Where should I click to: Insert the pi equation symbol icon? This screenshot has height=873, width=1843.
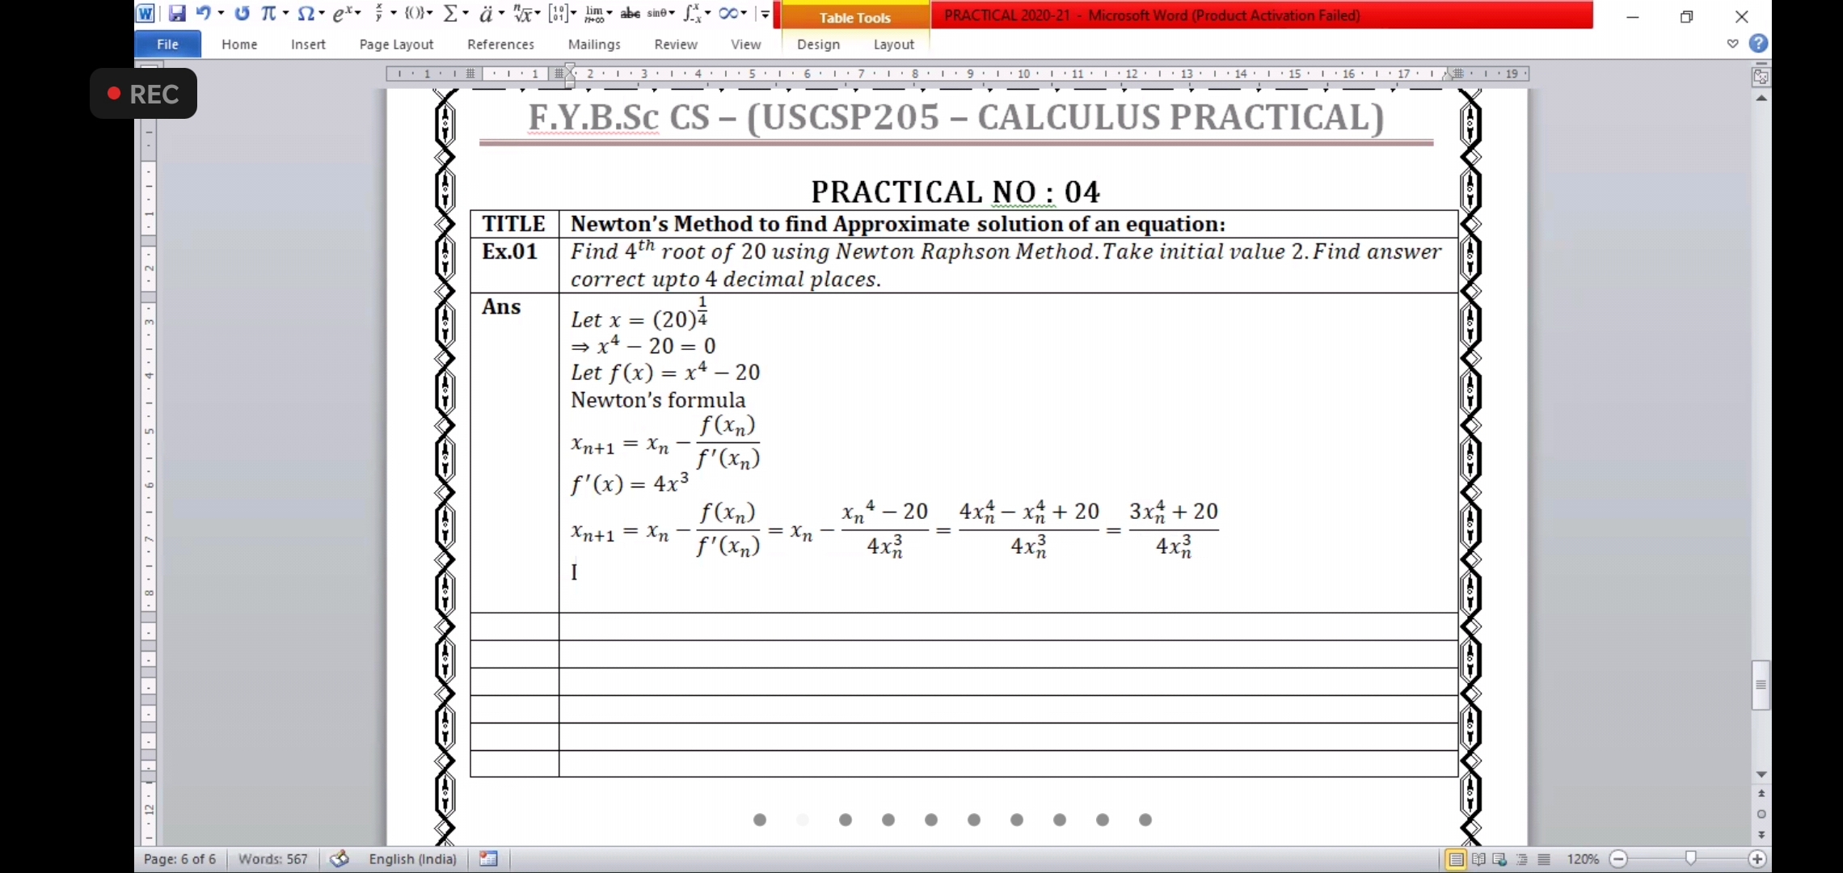pos(268,14)
